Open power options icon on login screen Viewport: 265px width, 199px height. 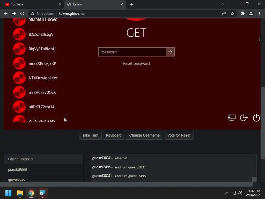click(256, 118)
